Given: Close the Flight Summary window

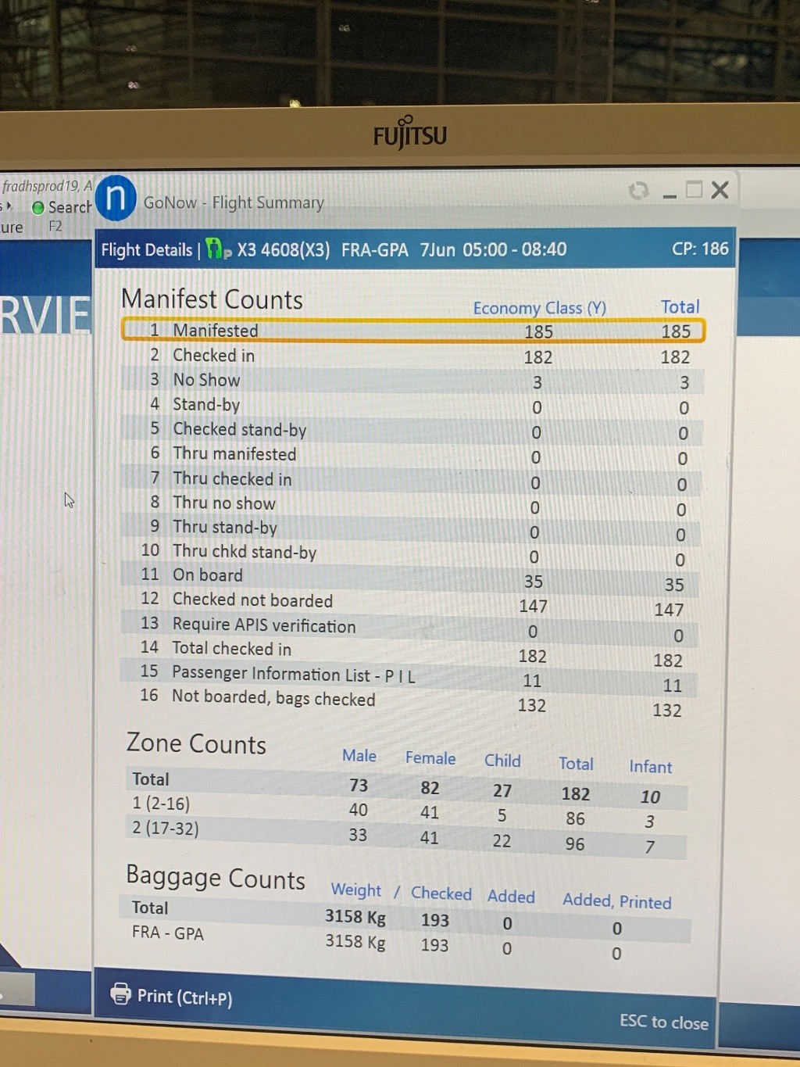Looking at the screenshot, I should click(720, 190).
